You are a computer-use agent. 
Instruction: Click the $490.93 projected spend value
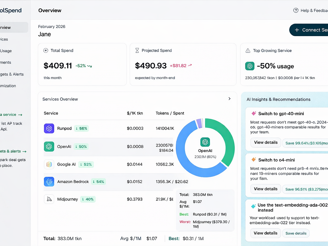pyautogui.click(x=151, y=66)
